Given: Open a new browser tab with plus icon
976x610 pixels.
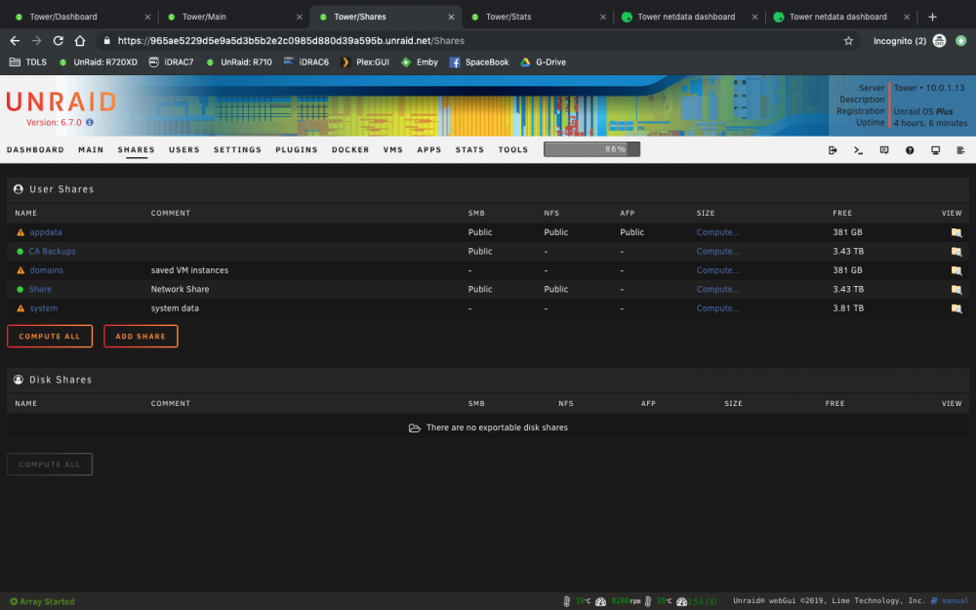Looking at the screenshot, I should click(x=932, y=17).
